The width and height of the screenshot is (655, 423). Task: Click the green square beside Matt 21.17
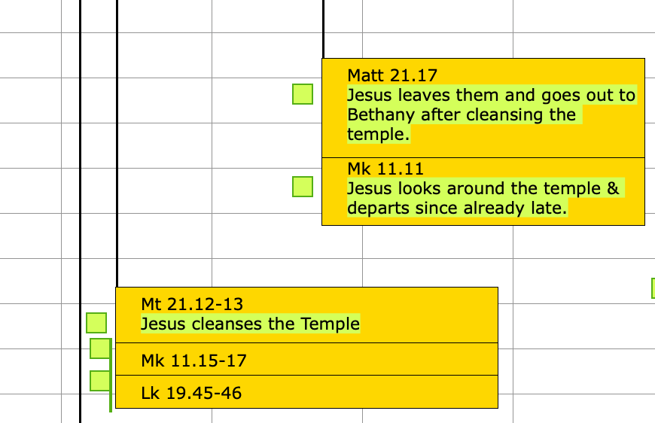[303, 94]
